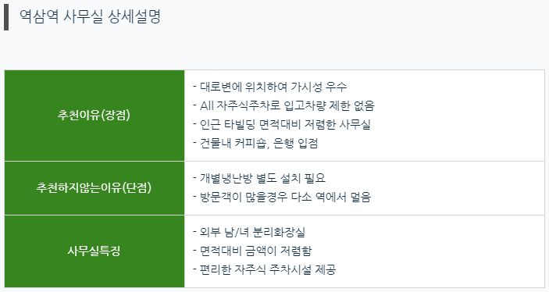Click the line '대로변에 위치하여 가시성 우수'
This screenshot has height=292, width=549.
click(269, 87)
